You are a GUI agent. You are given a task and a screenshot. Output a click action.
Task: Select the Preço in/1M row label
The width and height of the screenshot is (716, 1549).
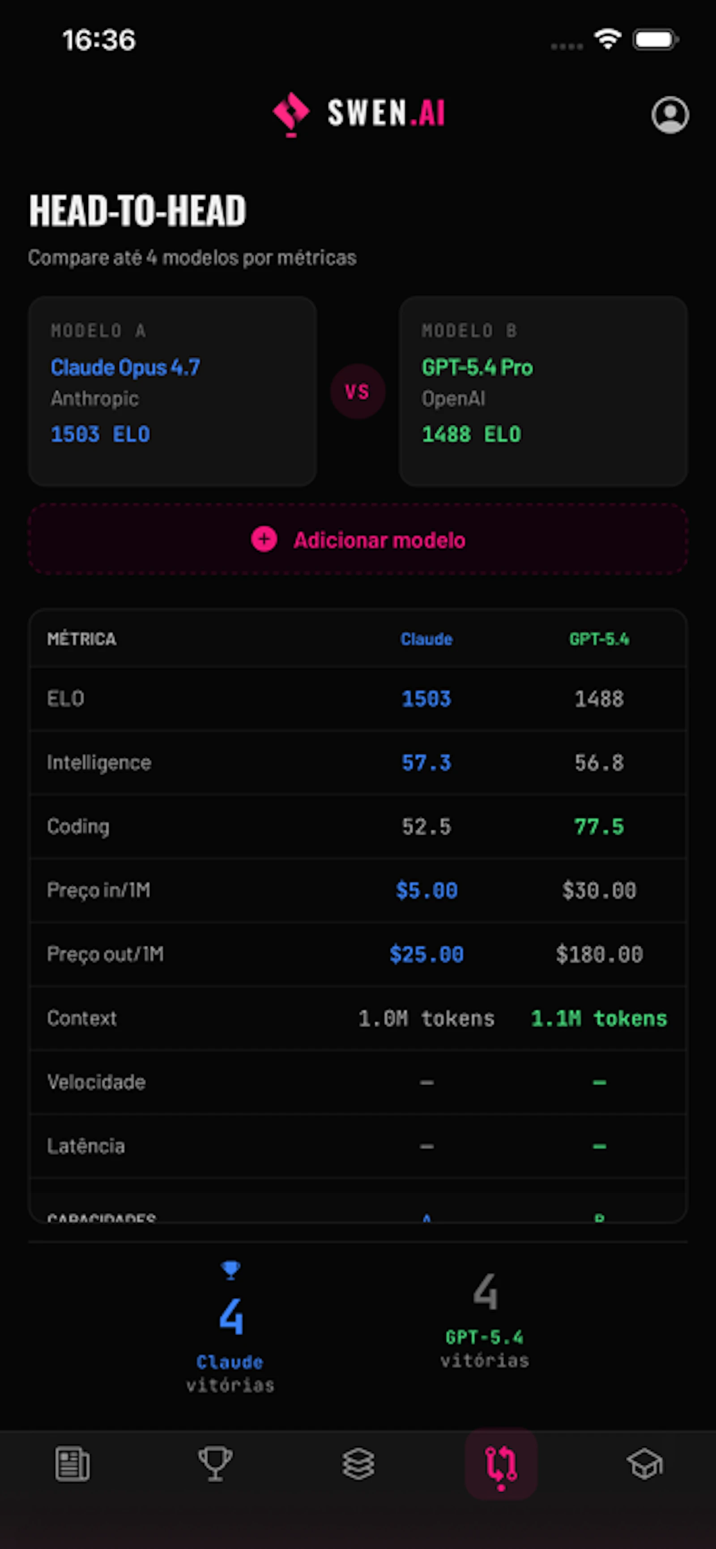click(x=98, y=890)
